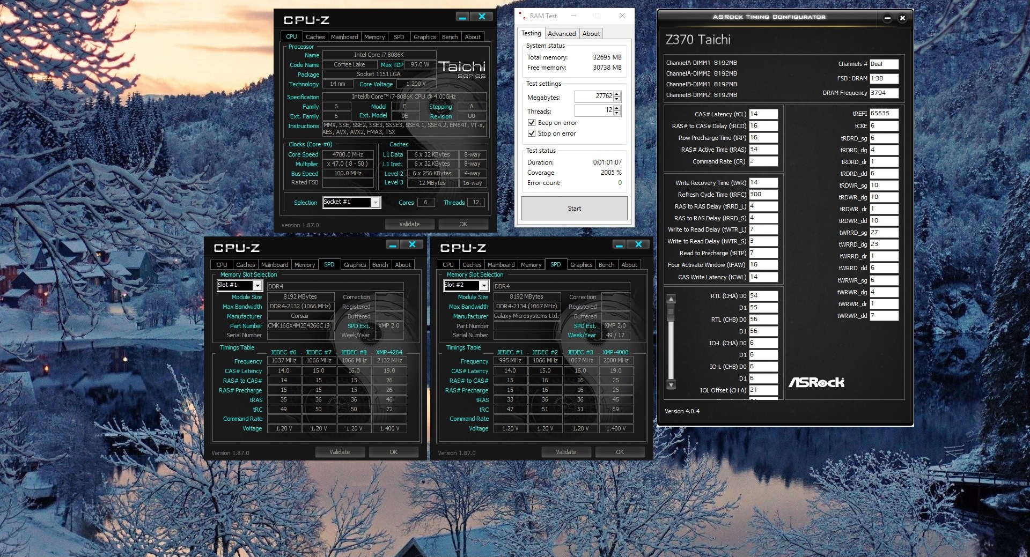Open Graphics tab in the Intel Core i7 CPU-Z window
The width and height of the screenshot is (1030, 557).
coord(425,37)
